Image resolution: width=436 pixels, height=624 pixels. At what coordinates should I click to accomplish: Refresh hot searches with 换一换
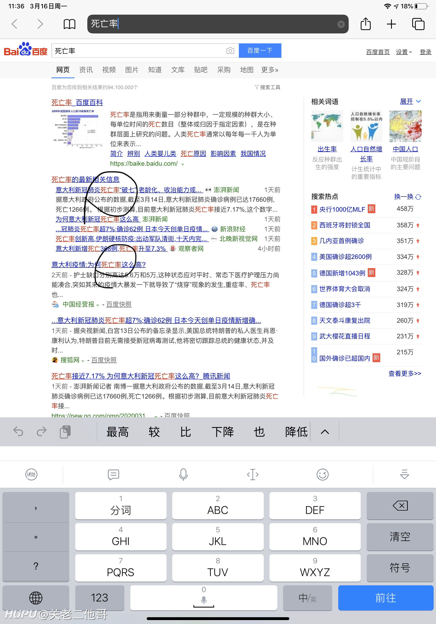(408, 197)
